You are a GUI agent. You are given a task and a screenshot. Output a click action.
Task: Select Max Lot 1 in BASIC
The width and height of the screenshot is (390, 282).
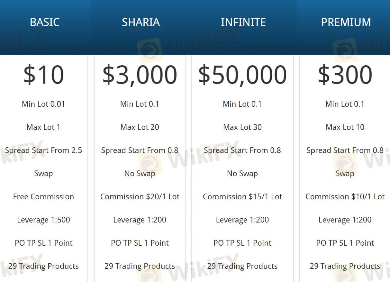43,127
